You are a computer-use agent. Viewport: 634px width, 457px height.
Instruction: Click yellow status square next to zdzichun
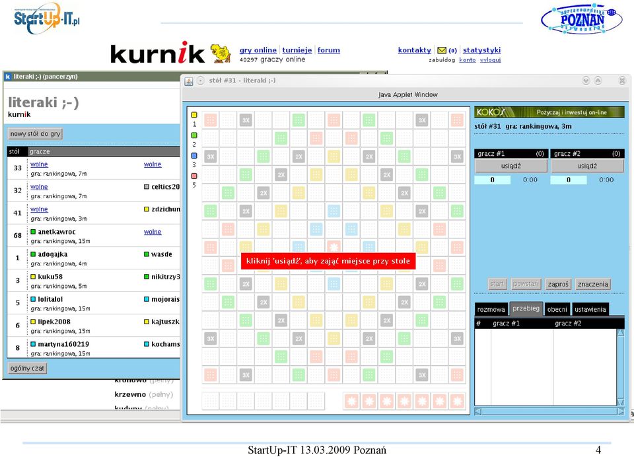147,209
